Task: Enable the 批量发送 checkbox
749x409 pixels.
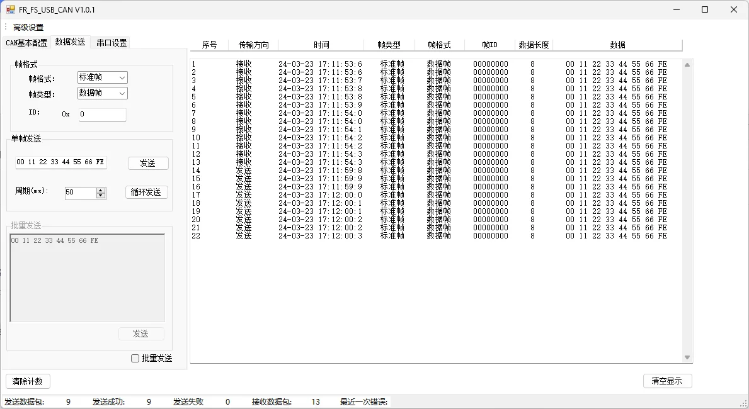Action: [x=135, y=359]
